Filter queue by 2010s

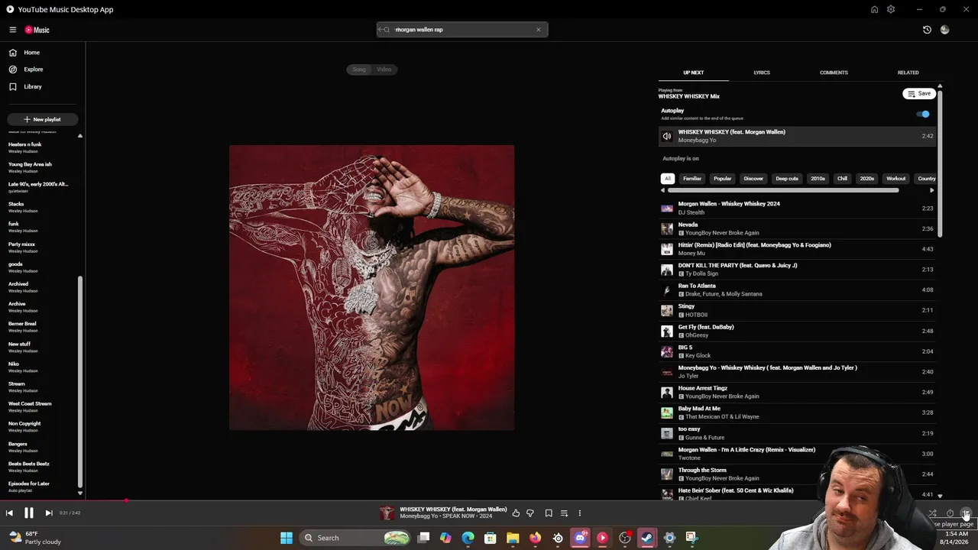pyautogui.click(x=818, y=179)
